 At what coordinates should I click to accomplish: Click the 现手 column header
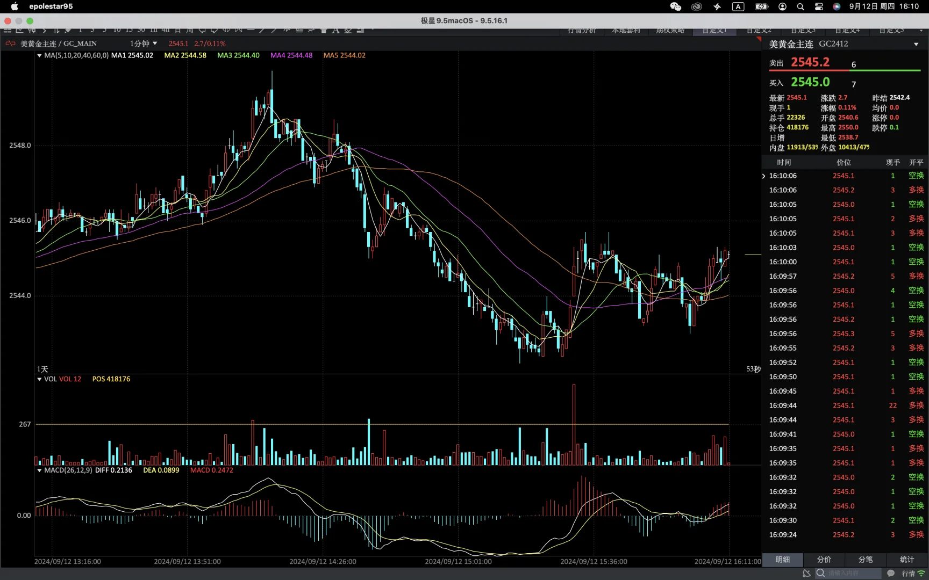click(893, 162)
